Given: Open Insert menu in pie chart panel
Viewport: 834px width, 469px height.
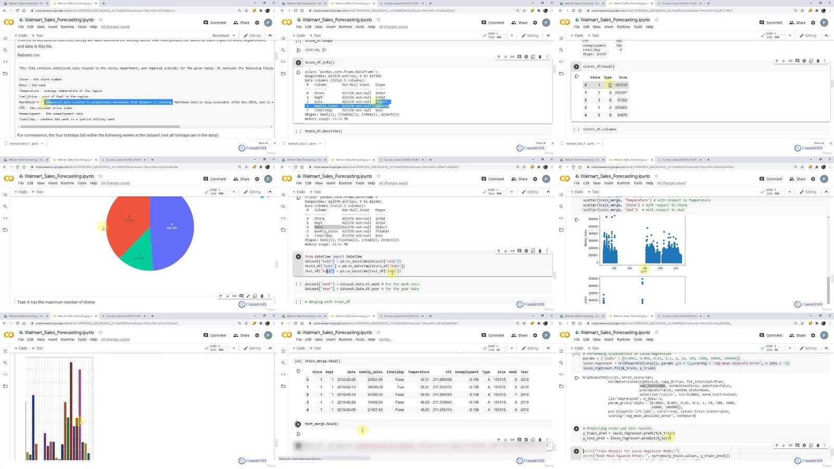Looking at the screenshot, I should (x=53, y=183).
